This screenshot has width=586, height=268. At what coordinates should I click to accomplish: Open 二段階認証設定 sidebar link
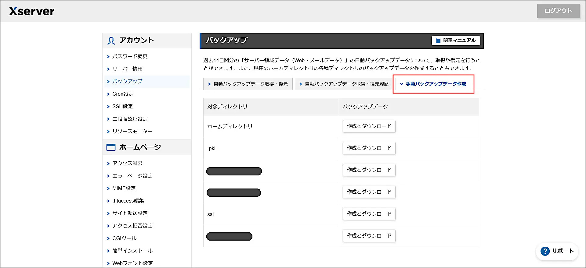coord(130,119)
